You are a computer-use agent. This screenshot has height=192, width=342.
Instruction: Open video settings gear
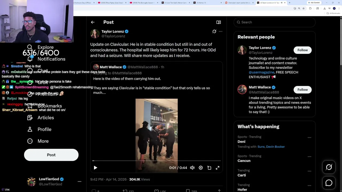point(201,168)
